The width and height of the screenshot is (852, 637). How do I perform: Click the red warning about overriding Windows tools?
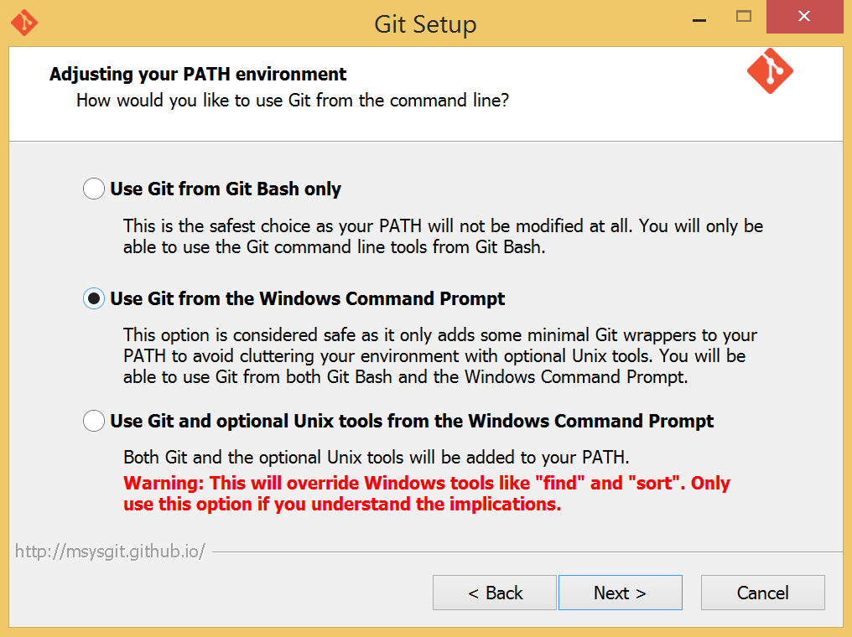click(426, 494)
